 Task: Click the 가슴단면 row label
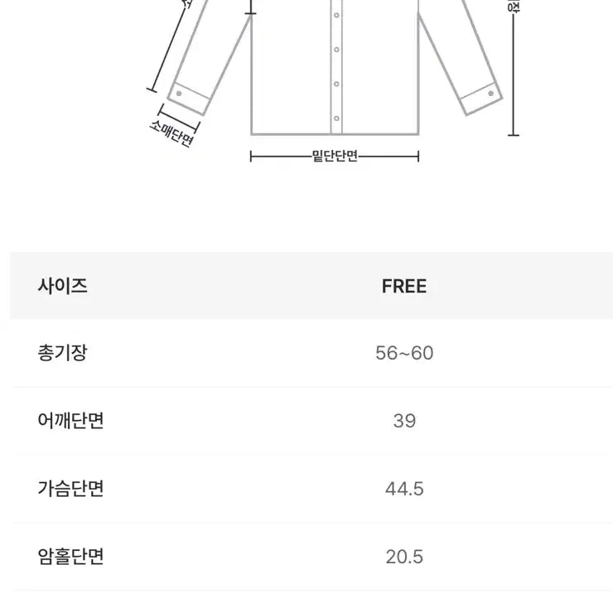pyautogui.click(x=71, y=489)
